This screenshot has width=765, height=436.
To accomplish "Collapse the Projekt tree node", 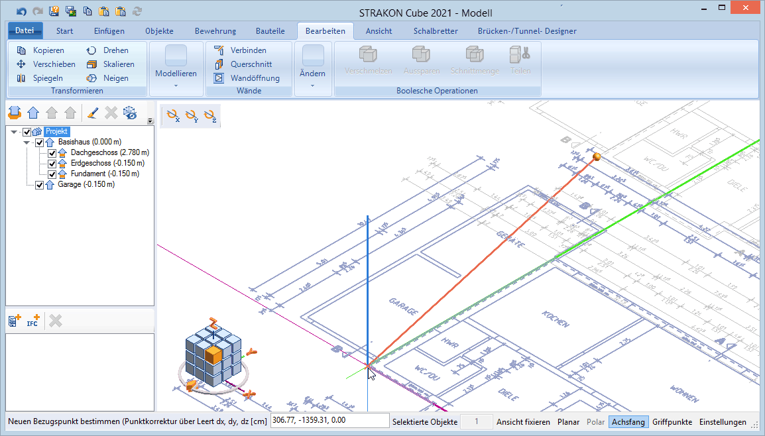I will [x=14, y=132].
